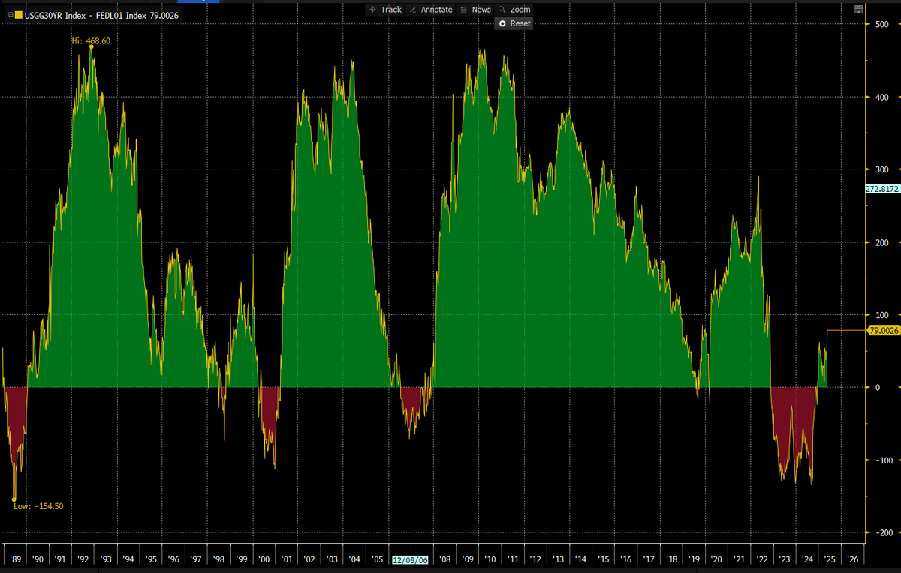Show News on the chart
Image resolution: width=901 pixels, height=573 pixels.
[x=475, y=10]
